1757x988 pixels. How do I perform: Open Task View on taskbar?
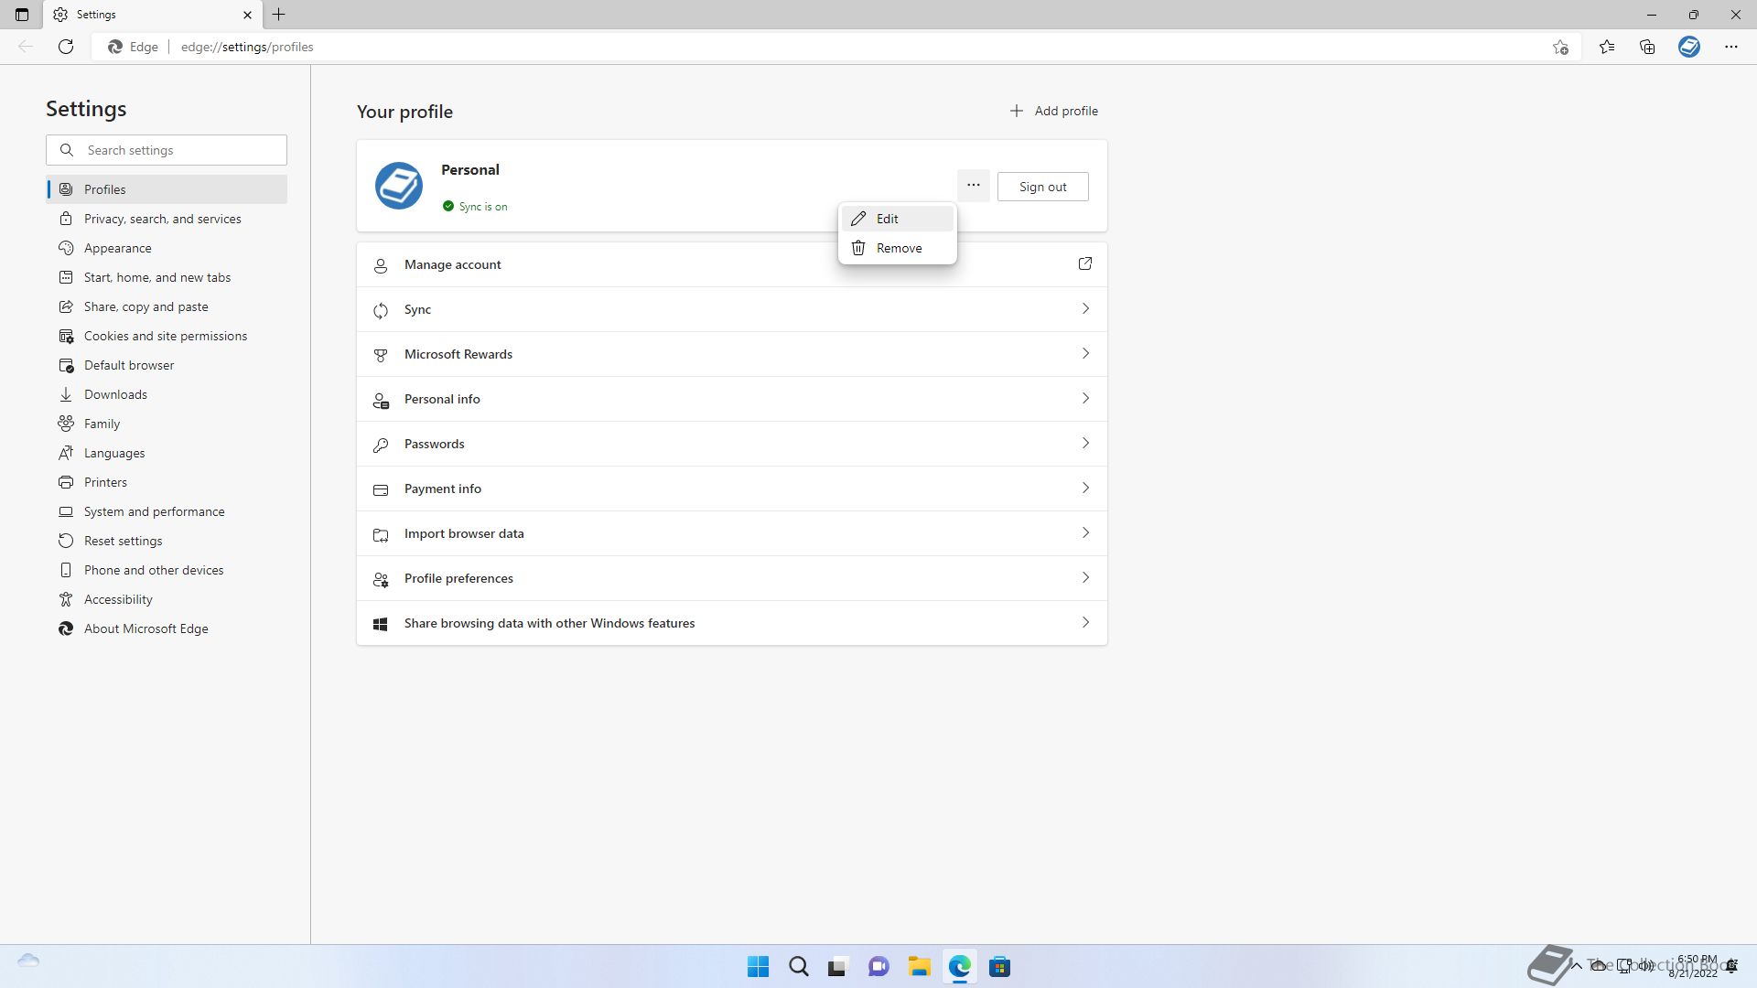(837, 967)
